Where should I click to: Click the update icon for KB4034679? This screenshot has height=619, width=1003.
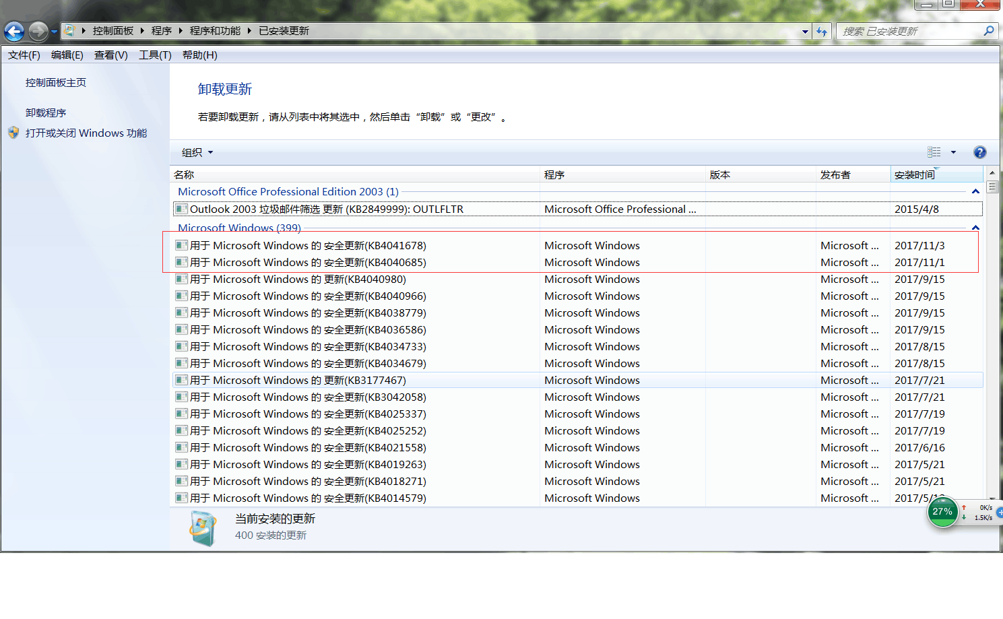181,363
